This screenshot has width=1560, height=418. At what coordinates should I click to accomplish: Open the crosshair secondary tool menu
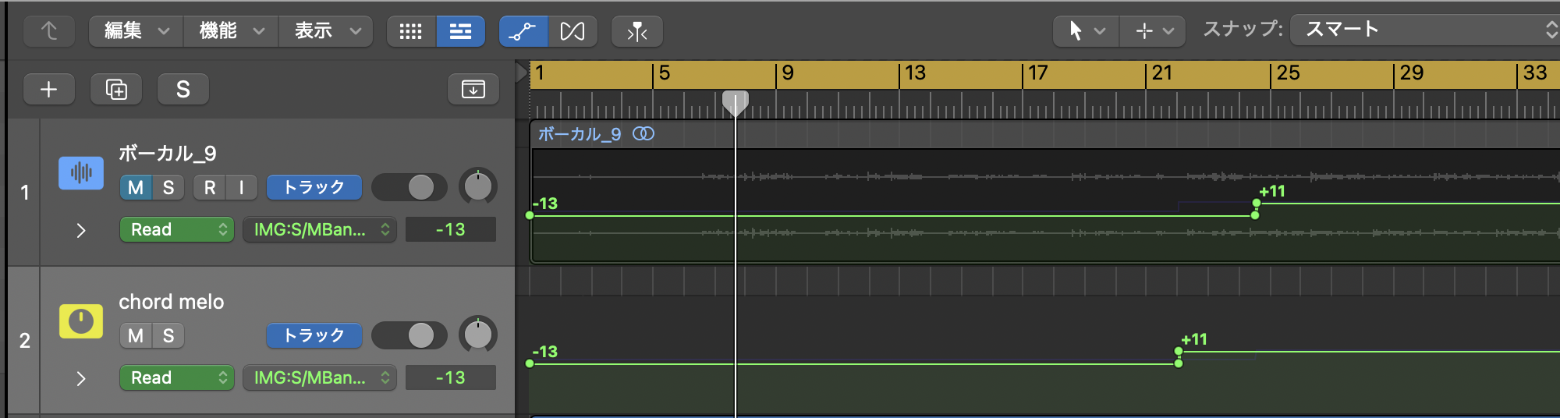(x=1153, y=31)
